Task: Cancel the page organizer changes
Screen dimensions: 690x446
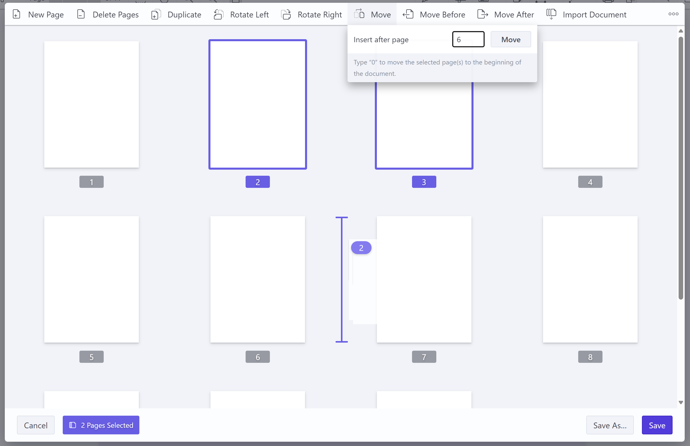Action: click(36, 425)
